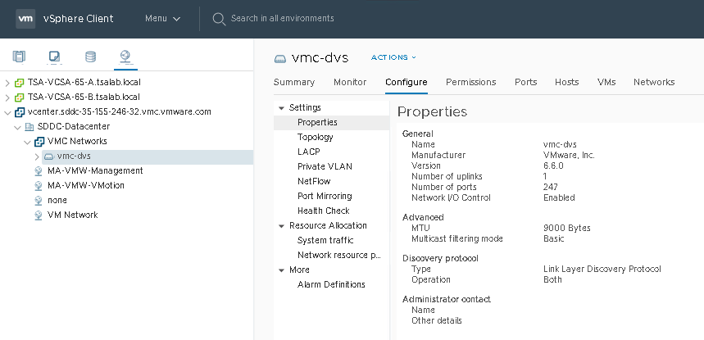Screen dimensions: 704x340
Task: Click the search magnifier icon
Action: coord(219,18)
